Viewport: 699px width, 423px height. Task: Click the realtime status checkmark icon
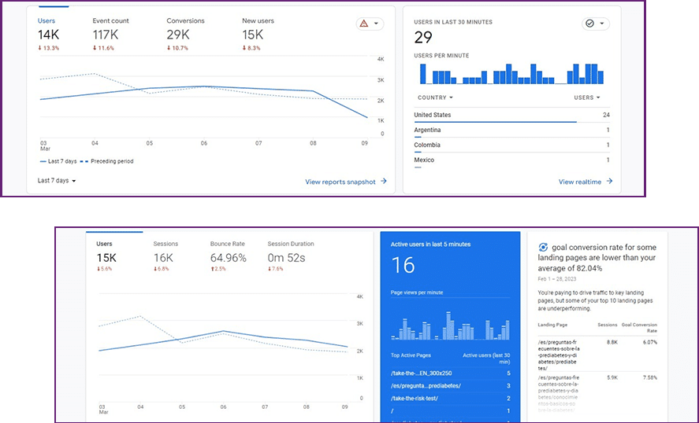click(589, 24)
